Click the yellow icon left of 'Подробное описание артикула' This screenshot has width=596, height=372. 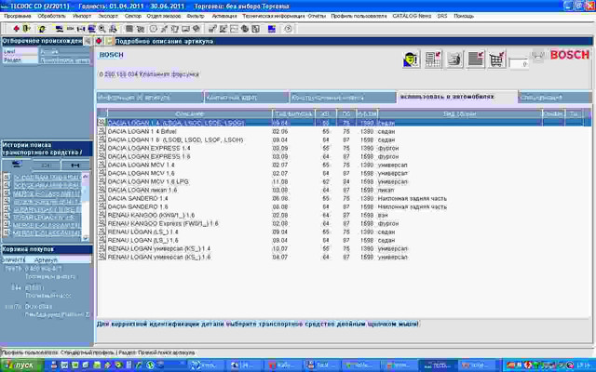coord(109,41)
